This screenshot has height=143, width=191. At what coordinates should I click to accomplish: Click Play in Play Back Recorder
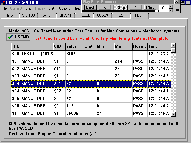(x=150, y=7)
